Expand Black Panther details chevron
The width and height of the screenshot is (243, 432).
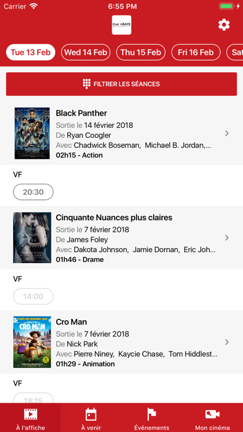(227, 133)
